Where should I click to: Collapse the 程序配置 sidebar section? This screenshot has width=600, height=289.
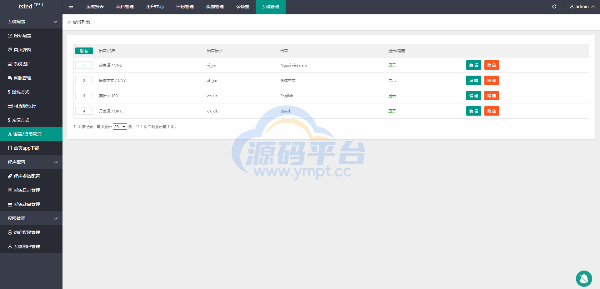[x=31, y=162]
